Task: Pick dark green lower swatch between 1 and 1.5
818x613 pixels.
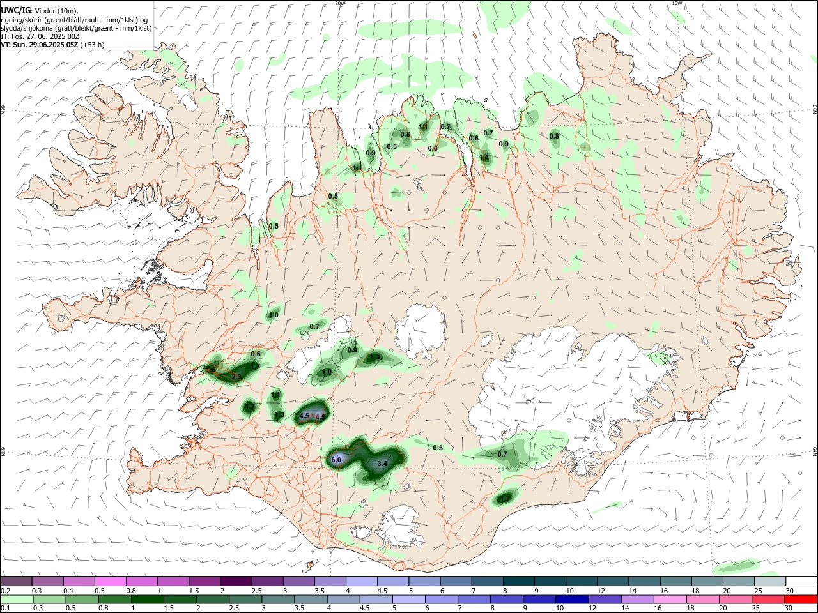Action: click(147, 599)
